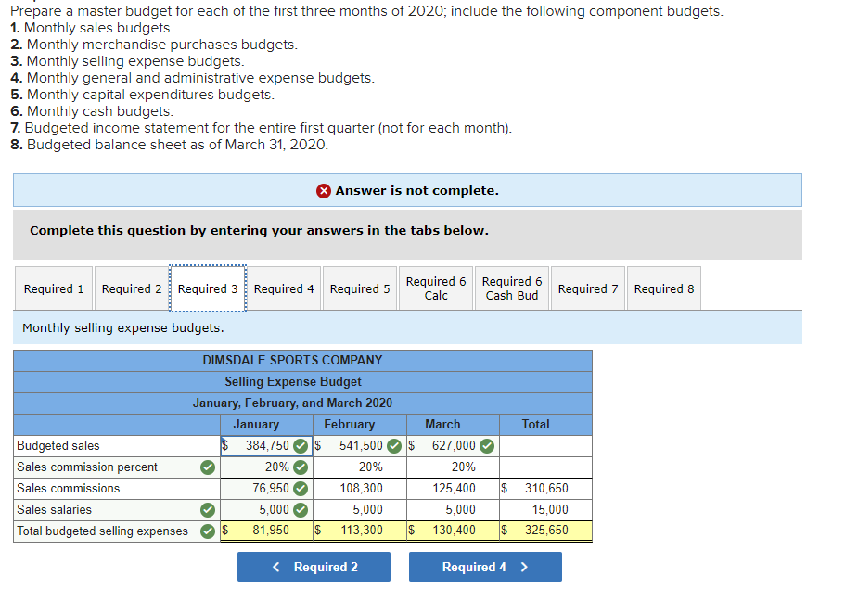The width and height of the screenshot is (858, 601).
Task: Click the Selling Expense Budget title
Action: pos(293,381)
